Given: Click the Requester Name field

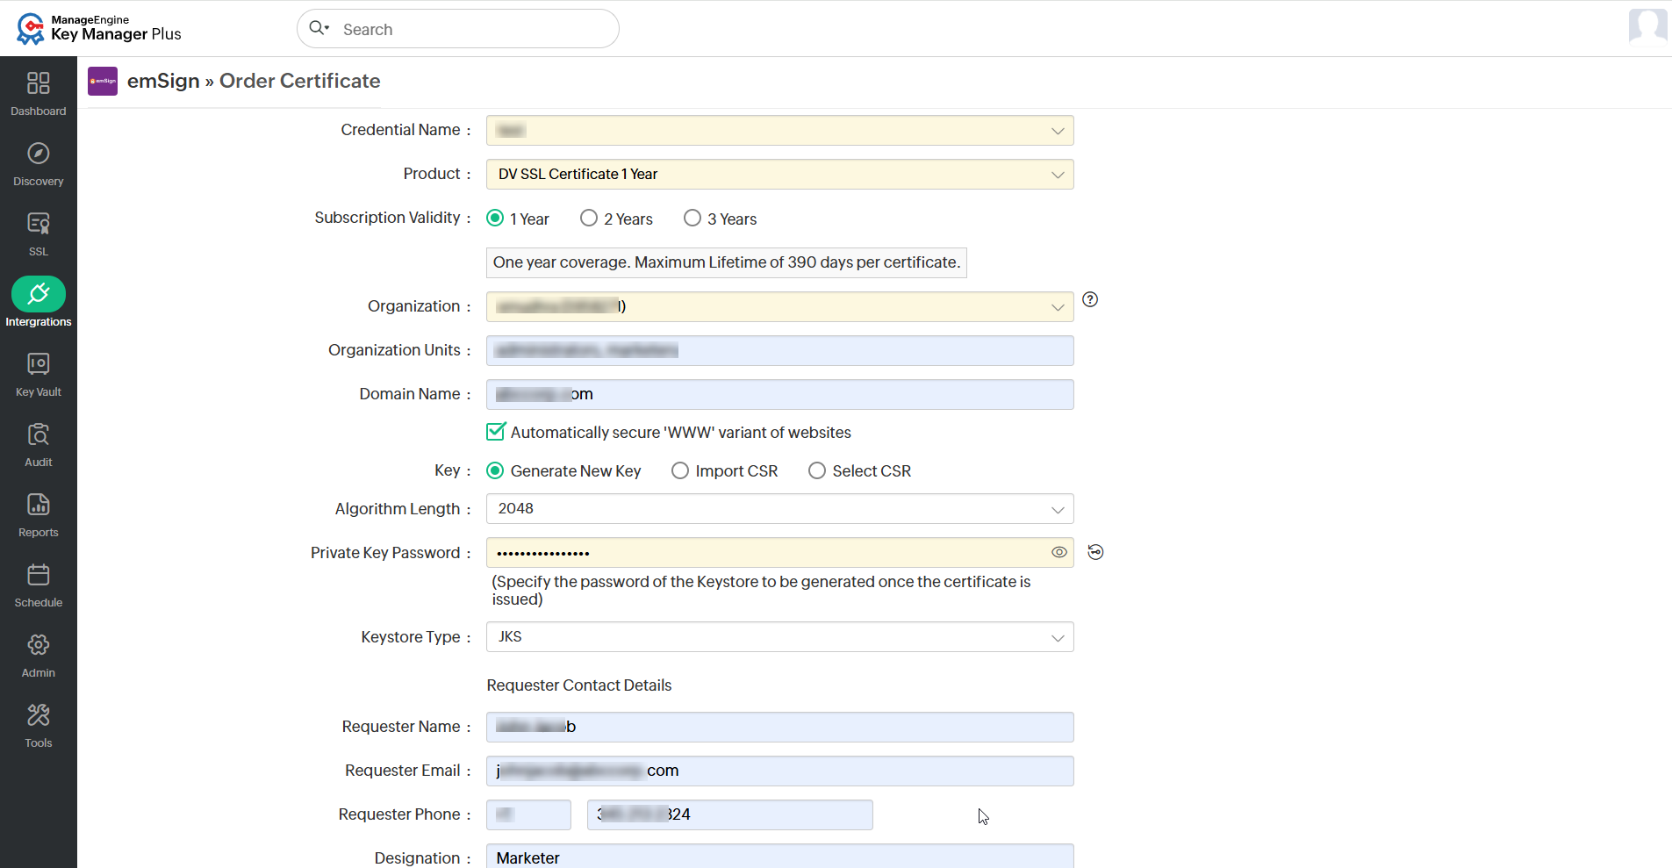Looking at the screenshot, I should click(x=780, y=728).
